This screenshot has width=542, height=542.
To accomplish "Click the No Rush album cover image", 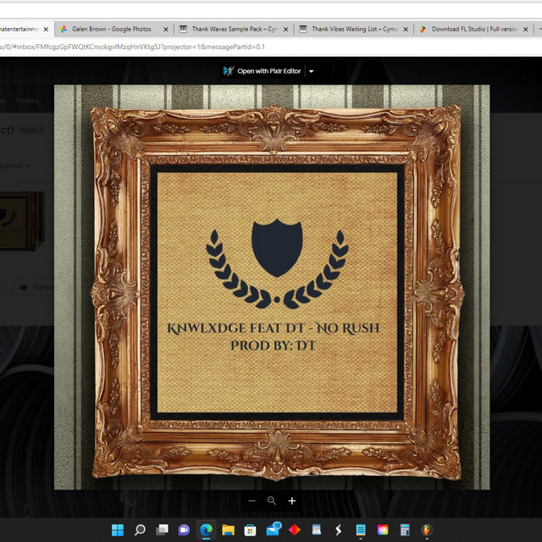I will (x=272, y=286).
